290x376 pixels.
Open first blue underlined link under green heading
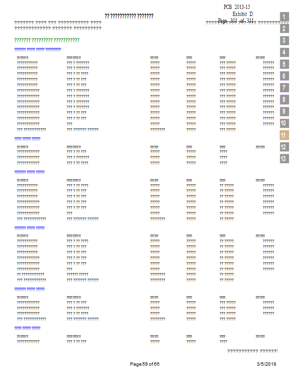[x=38, y=49]
